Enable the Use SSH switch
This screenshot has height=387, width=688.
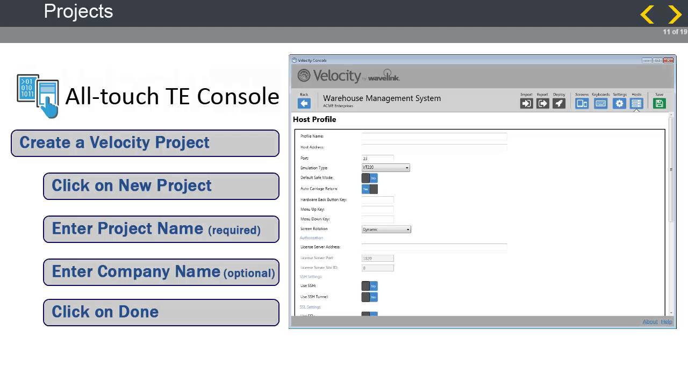[370, 286]
